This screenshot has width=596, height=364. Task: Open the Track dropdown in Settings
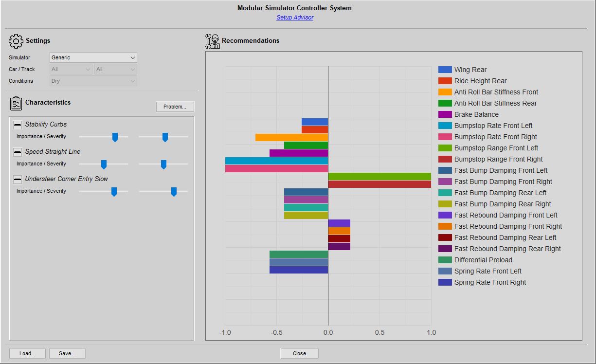pos(116,69)
